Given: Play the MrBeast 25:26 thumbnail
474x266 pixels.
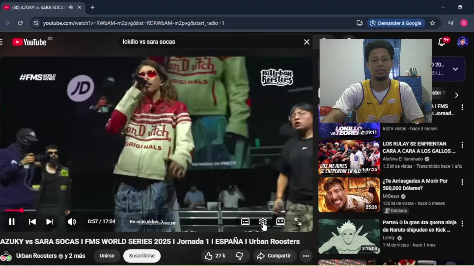Looking at the screenshot, I should point(349,195).
